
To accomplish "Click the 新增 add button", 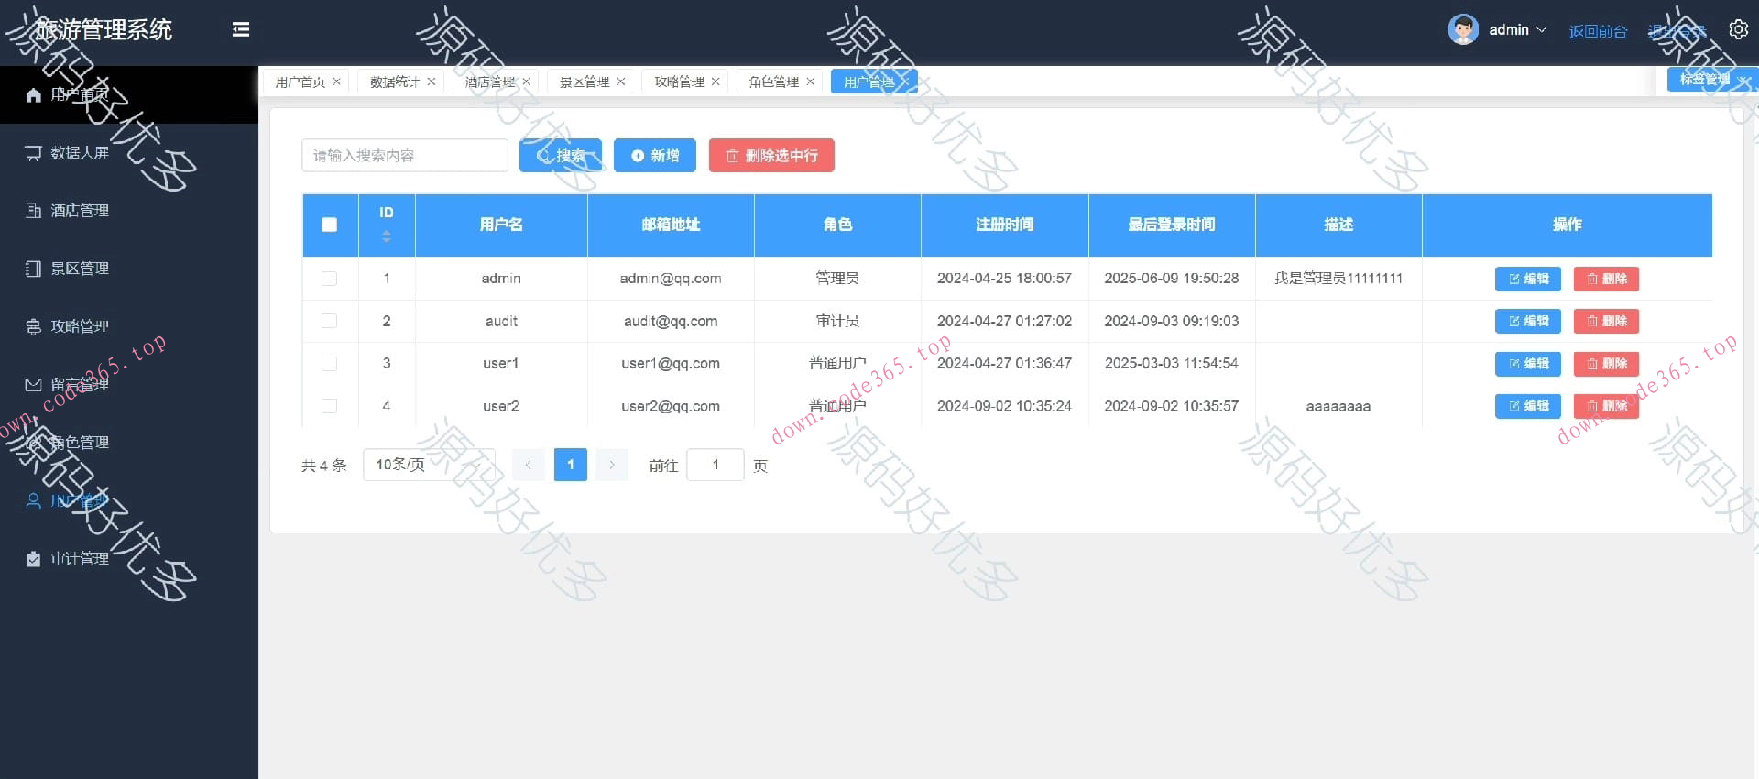I will 655,156.
